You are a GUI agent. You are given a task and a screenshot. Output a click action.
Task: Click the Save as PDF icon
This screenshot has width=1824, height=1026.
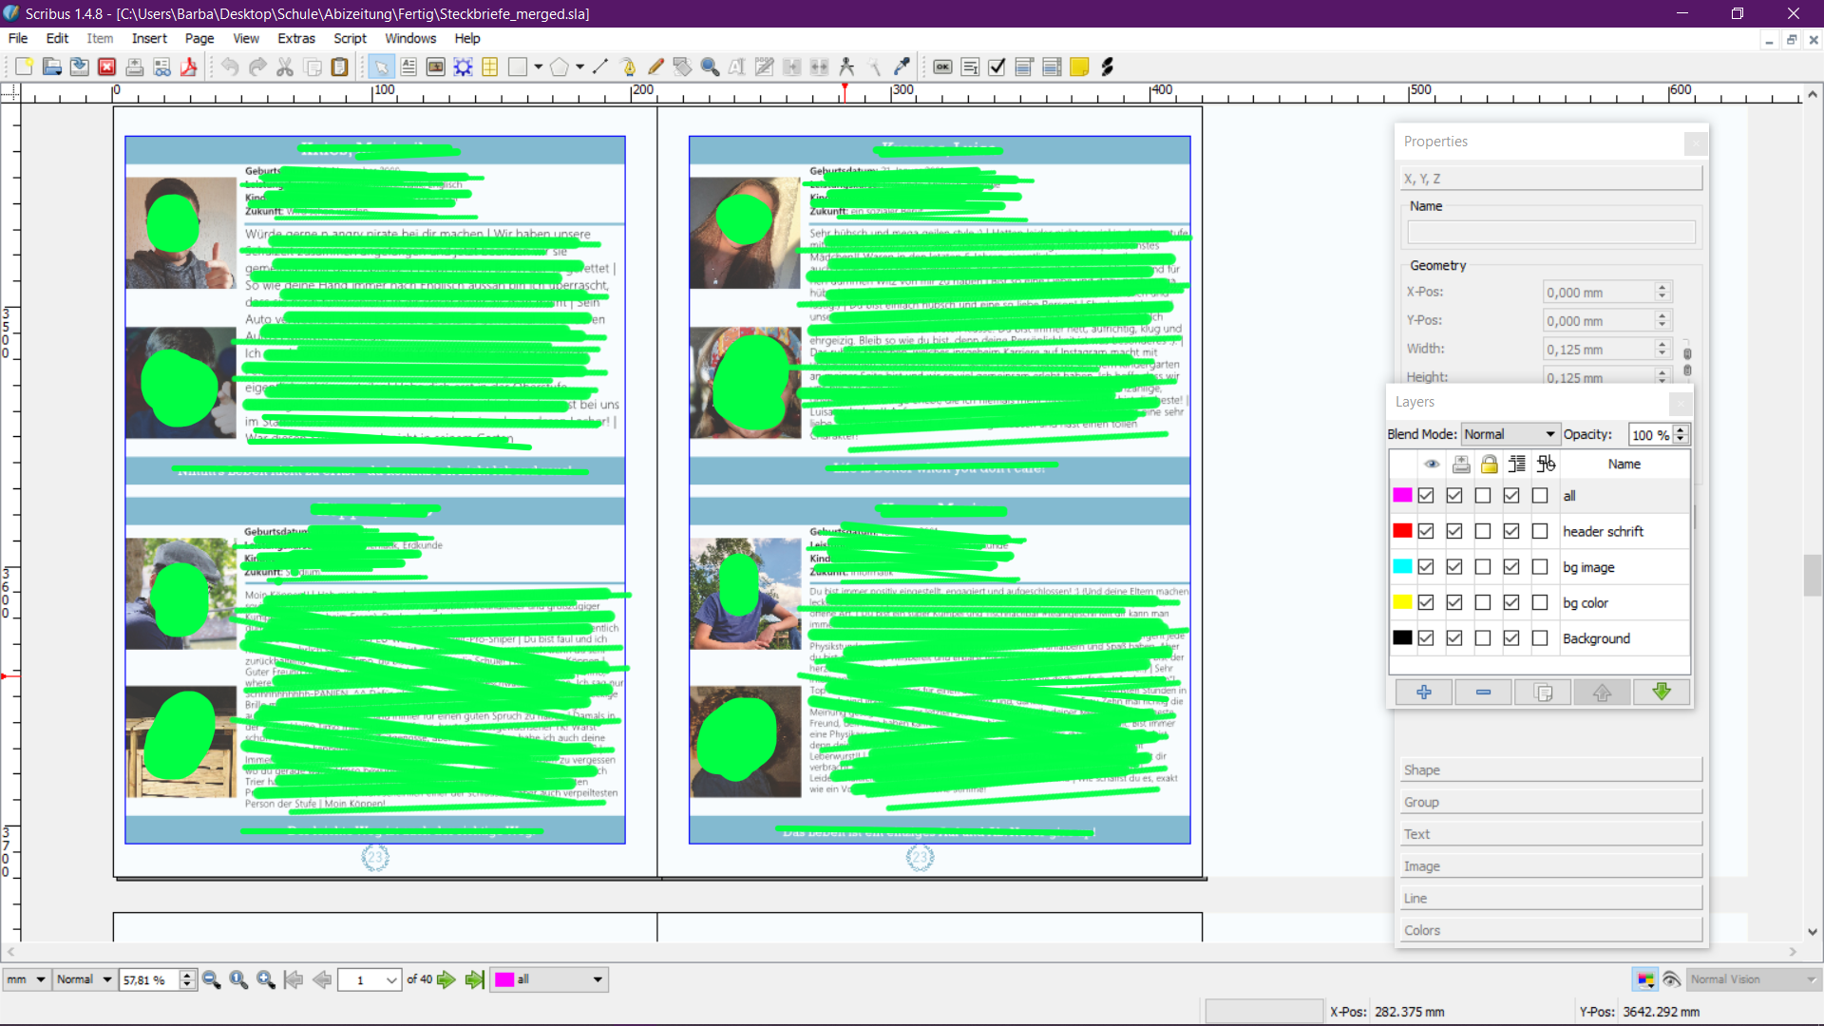point(189,66)
